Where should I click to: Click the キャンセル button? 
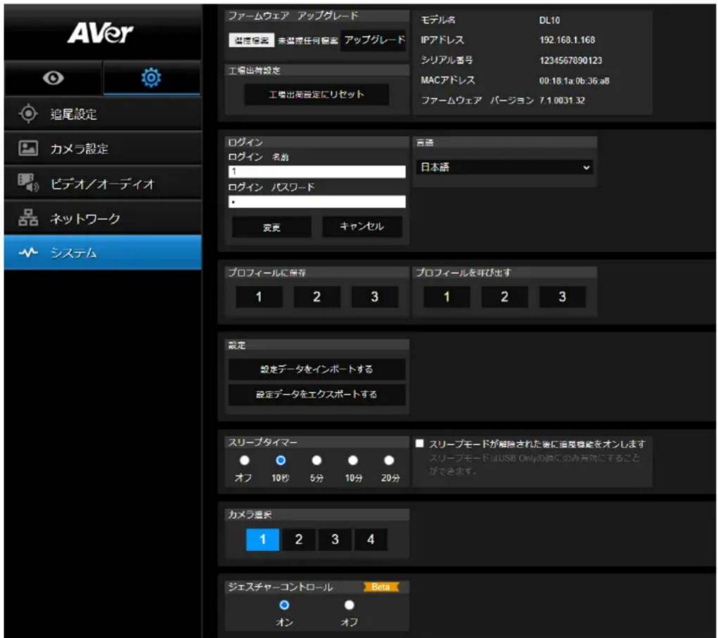click(362, 226)
